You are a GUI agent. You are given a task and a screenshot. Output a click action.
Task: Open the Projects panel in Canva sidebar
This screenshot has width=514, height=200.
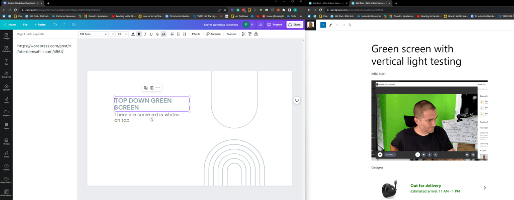click(6, 113)
